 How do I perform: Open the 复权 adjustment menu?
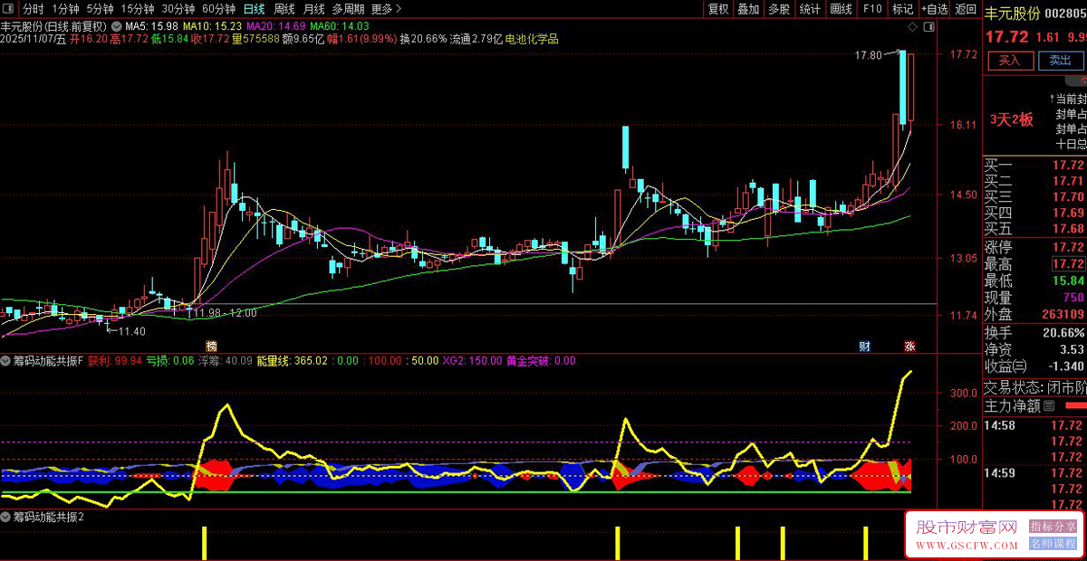click(x=718, y=8)
